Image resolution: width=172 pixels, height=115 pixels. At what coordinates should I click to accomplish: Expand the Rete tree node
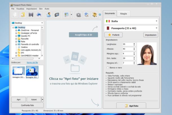tap(16, 42)
